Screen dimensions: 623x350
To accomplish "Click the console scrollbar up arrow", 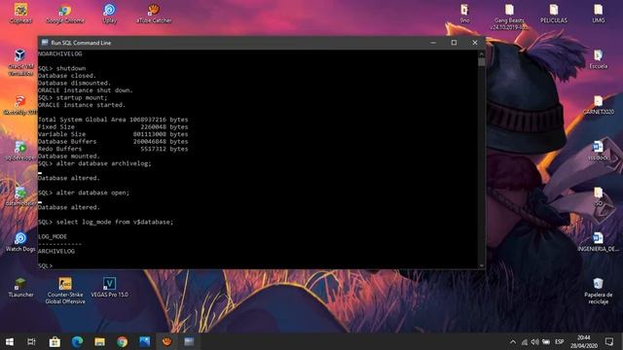I will pyautogui.click(x=482, y=53).
